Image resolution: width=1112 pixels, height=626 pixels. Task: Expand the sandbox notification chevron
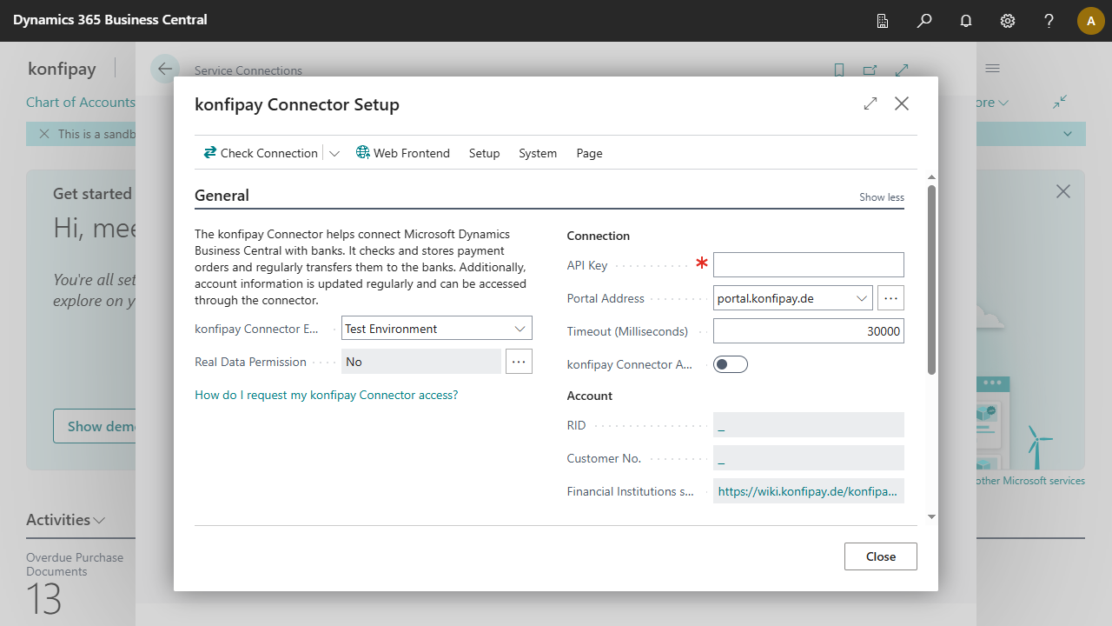pyautogui.click(x=1068, y=134)
